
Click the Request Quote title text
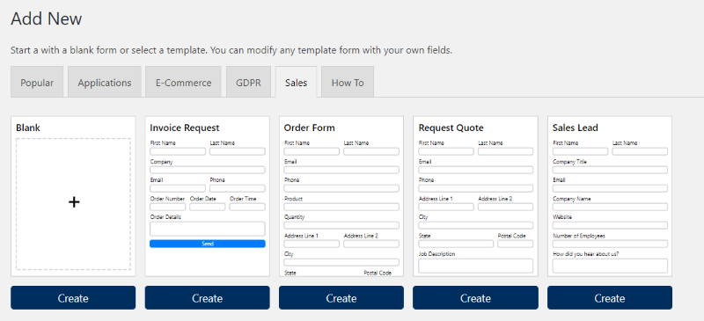point(451,128)
